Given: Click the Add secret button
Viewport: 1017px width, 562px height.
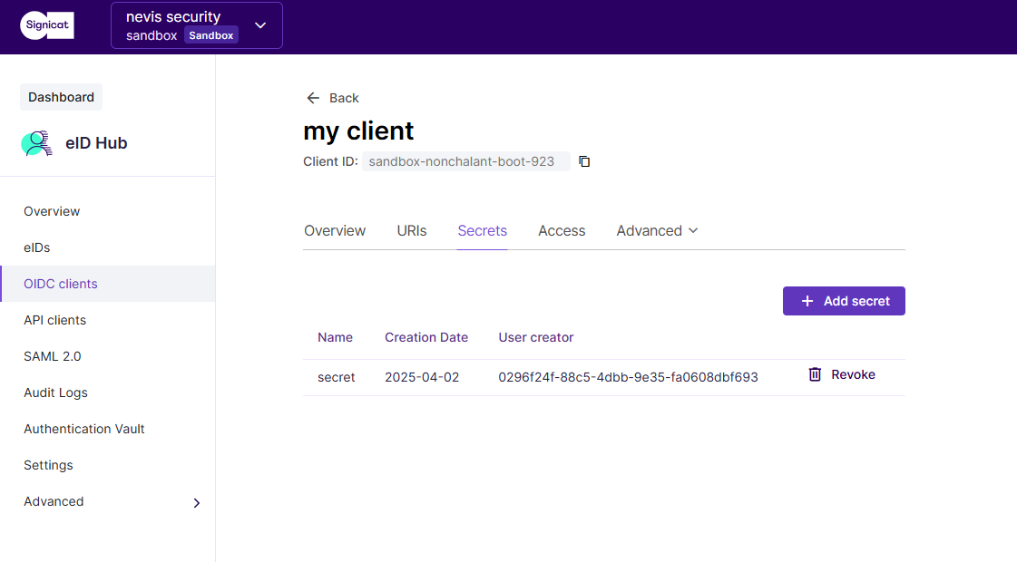Looking at the screenshot, I should (844, 300).
